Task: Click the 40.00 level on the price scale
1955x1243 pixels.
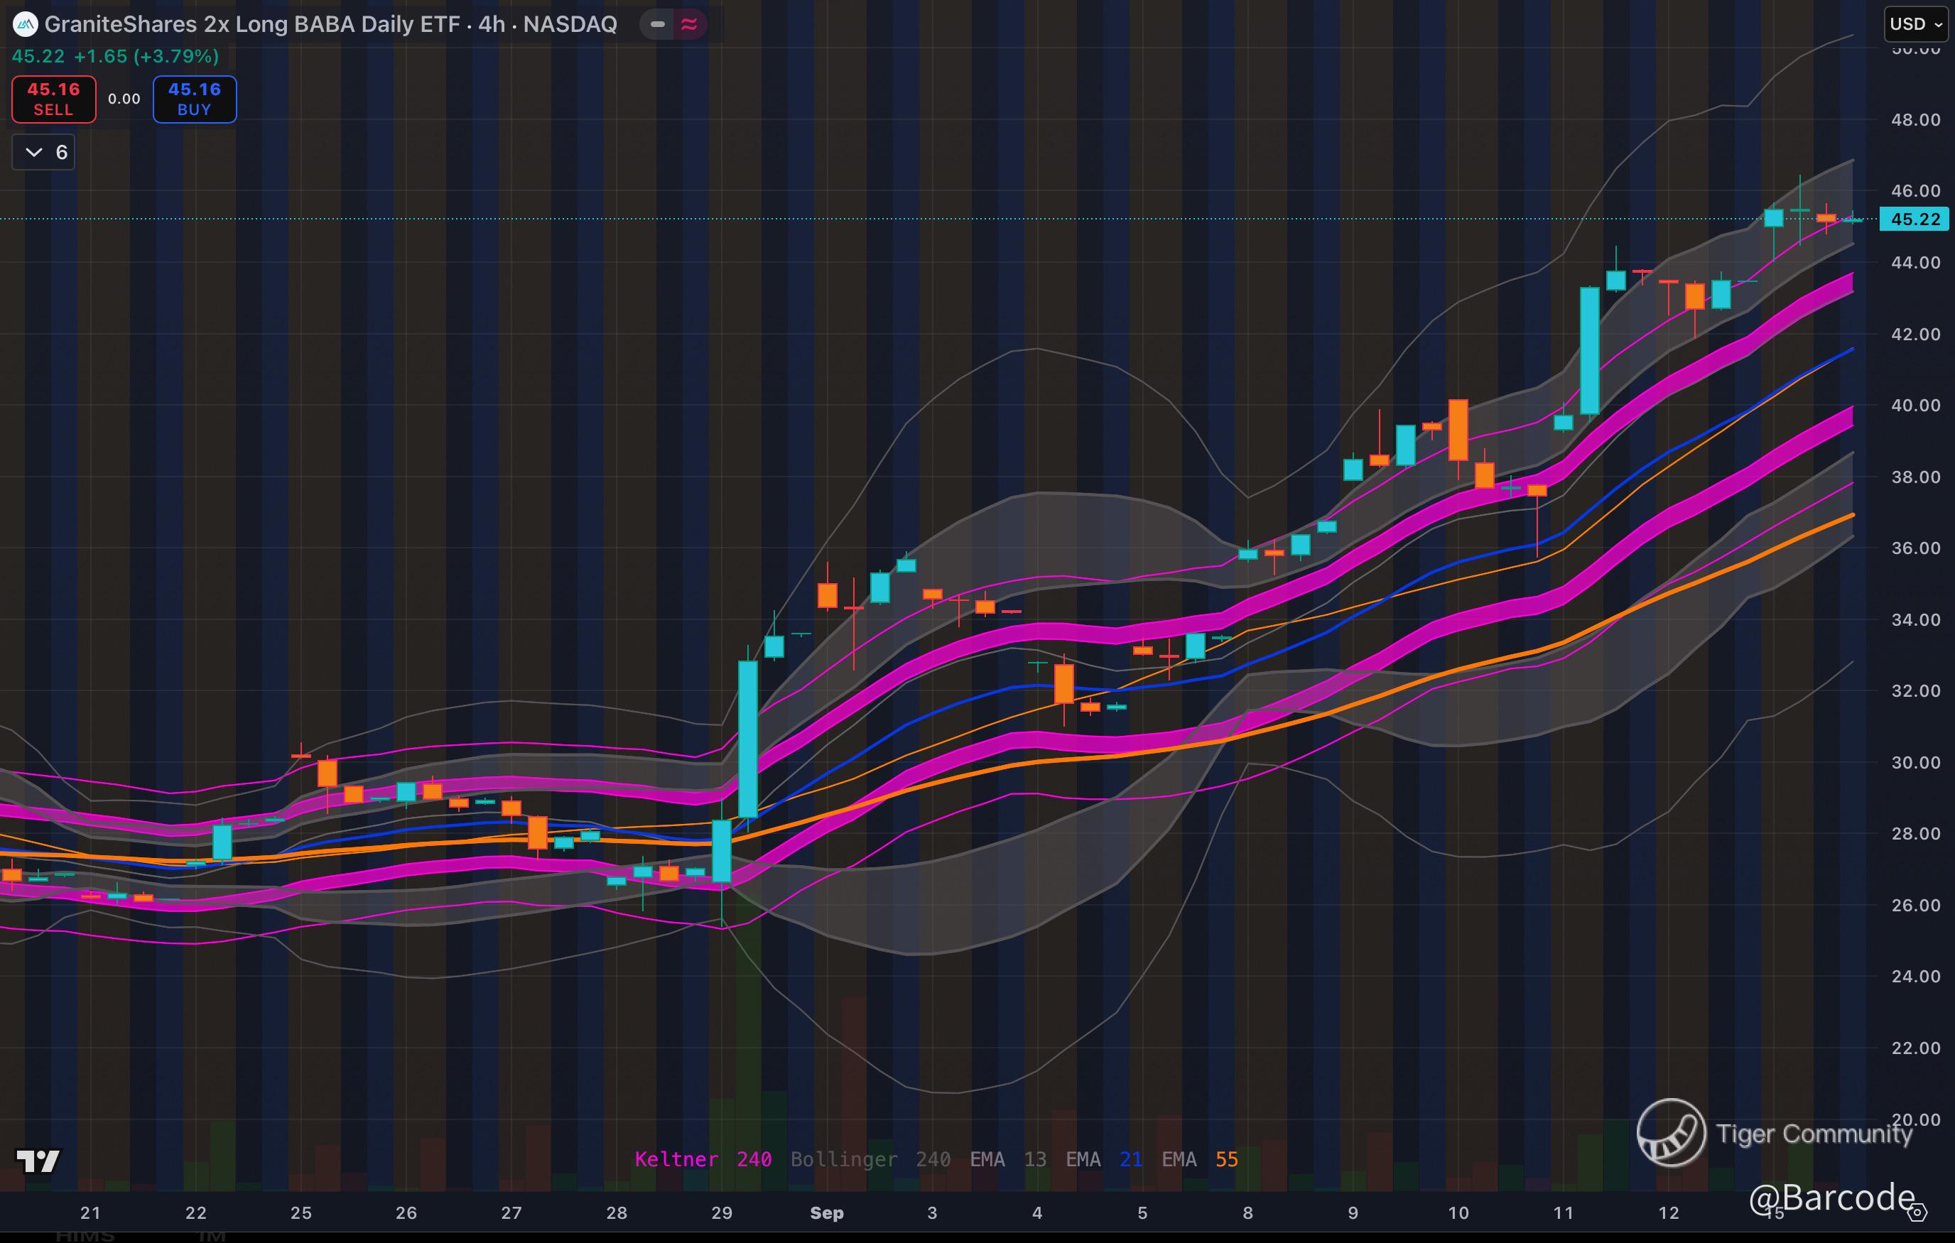Action: click(1915, 405)
